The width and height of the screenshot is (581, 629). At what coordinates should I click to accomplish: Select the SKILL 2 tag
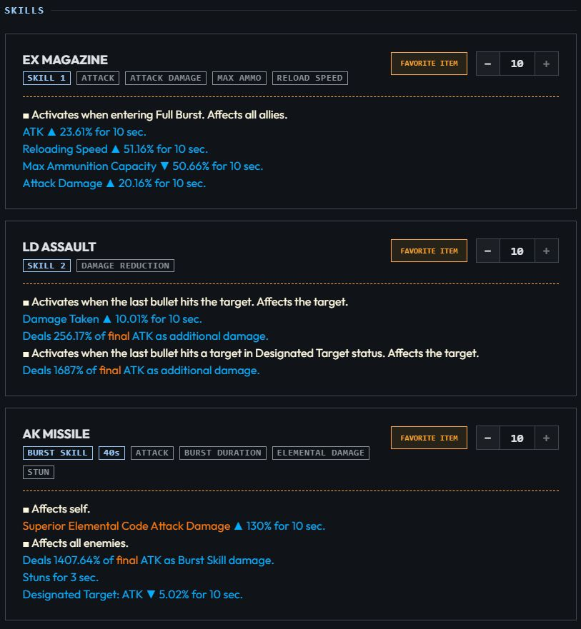(46, 266)
